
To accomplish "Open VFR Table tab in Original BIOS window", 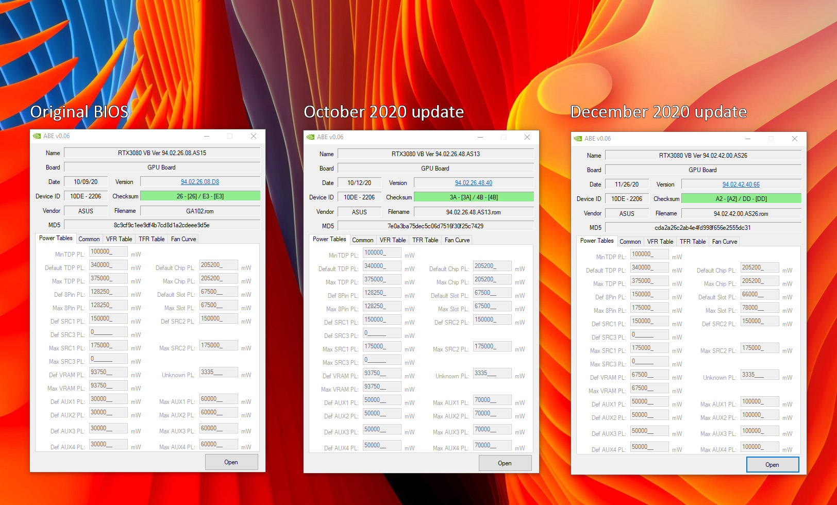I will [x=119, y=239].
